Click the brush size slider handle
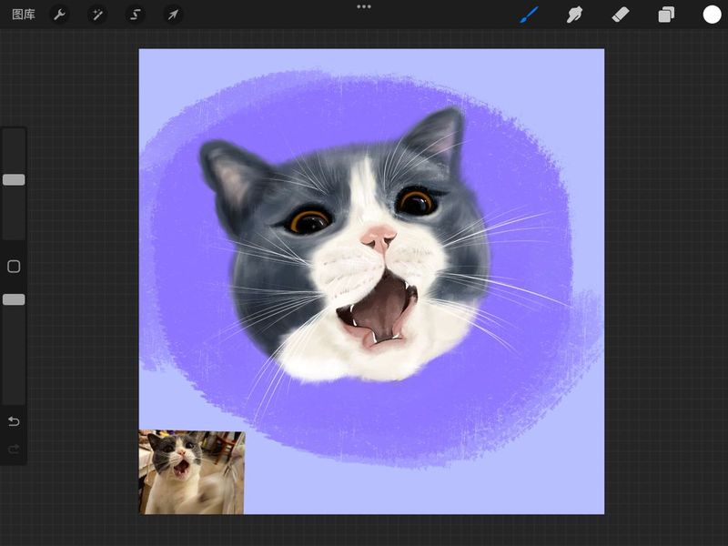The height and width of the screenshot is (546, 728). (14, 179)
